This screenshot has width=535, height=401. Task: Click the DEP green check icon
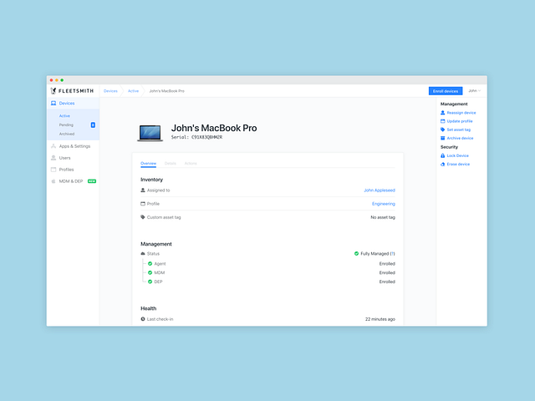[x=150, y=282]
